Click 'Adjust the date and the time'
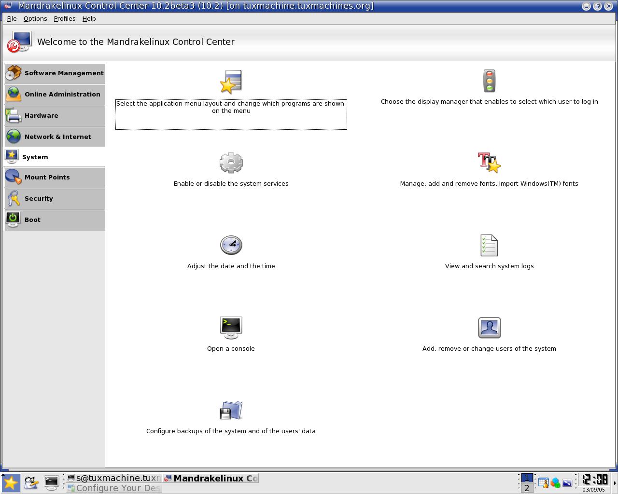Image resolution: width=618 pixels, height=494 pixels. pyautogui.click(x=231, y=266)
